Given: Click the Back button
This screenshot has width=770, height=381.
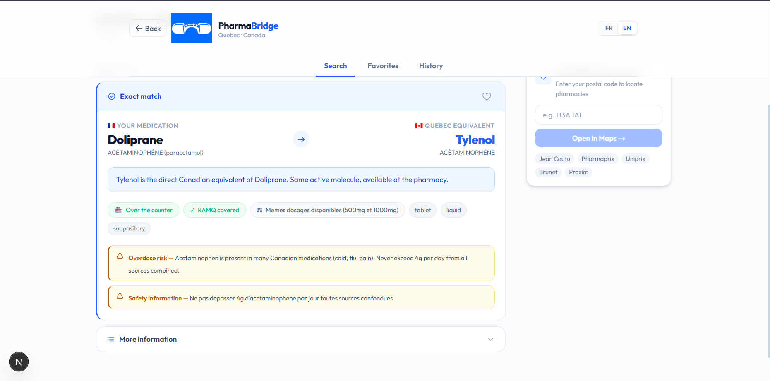Looking at the screenshot, I should click(x=148, y=28).
